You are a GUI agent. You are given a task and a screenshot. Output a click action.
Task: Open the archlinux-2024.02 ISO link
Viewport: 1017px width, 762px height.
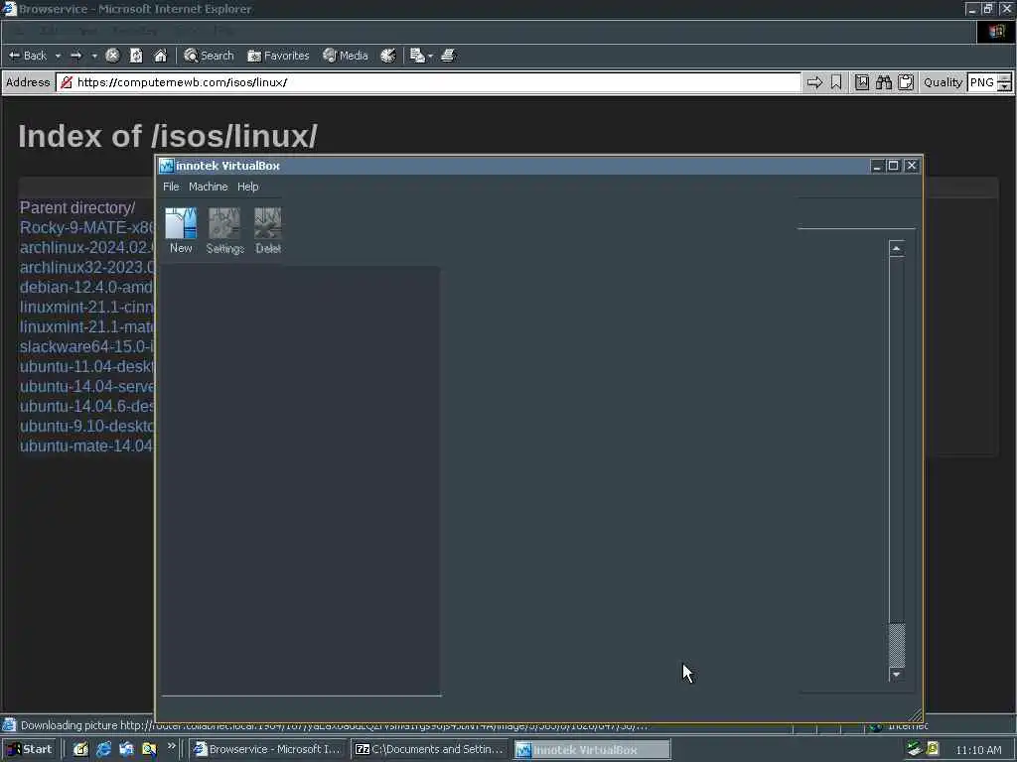pos(87,247)
